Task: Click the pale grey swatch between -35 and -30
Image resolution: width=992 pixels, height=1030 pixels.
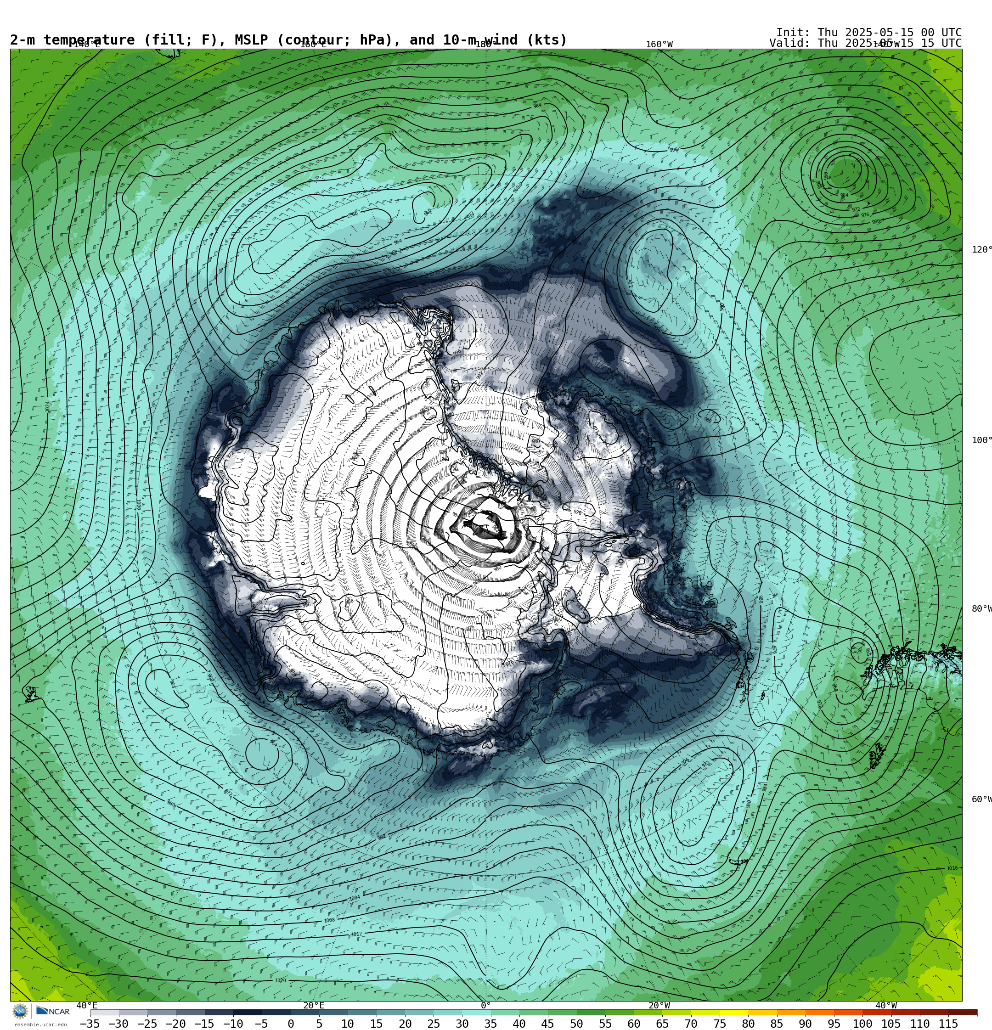Action: (105, 1012)
